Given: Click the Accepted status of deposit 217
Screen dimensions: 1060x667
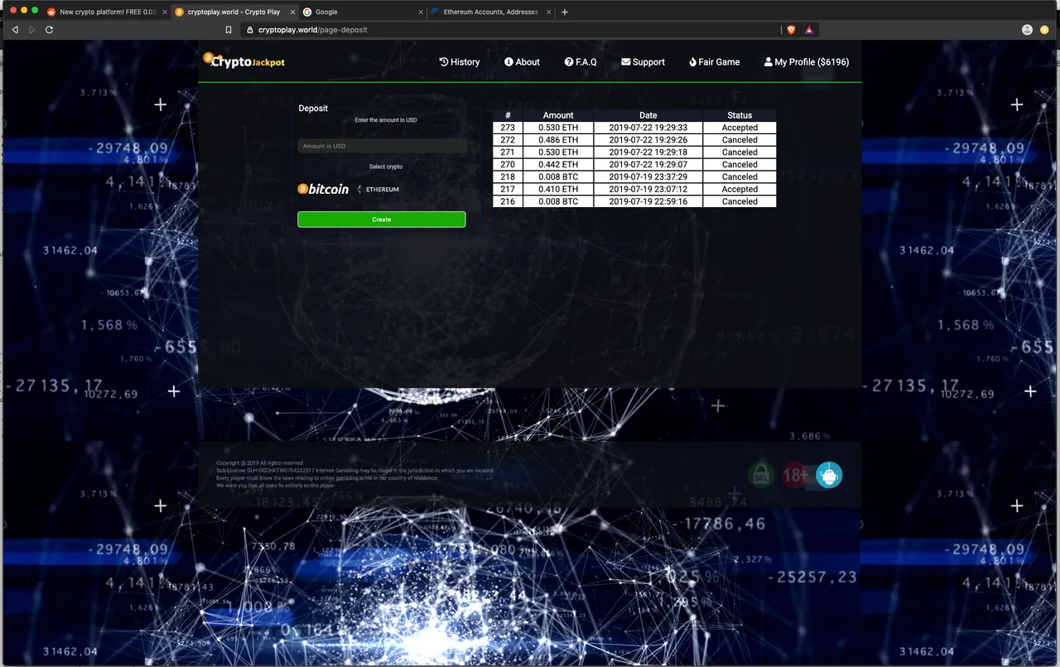Looking at the screenshot, I should pos(740,189).
